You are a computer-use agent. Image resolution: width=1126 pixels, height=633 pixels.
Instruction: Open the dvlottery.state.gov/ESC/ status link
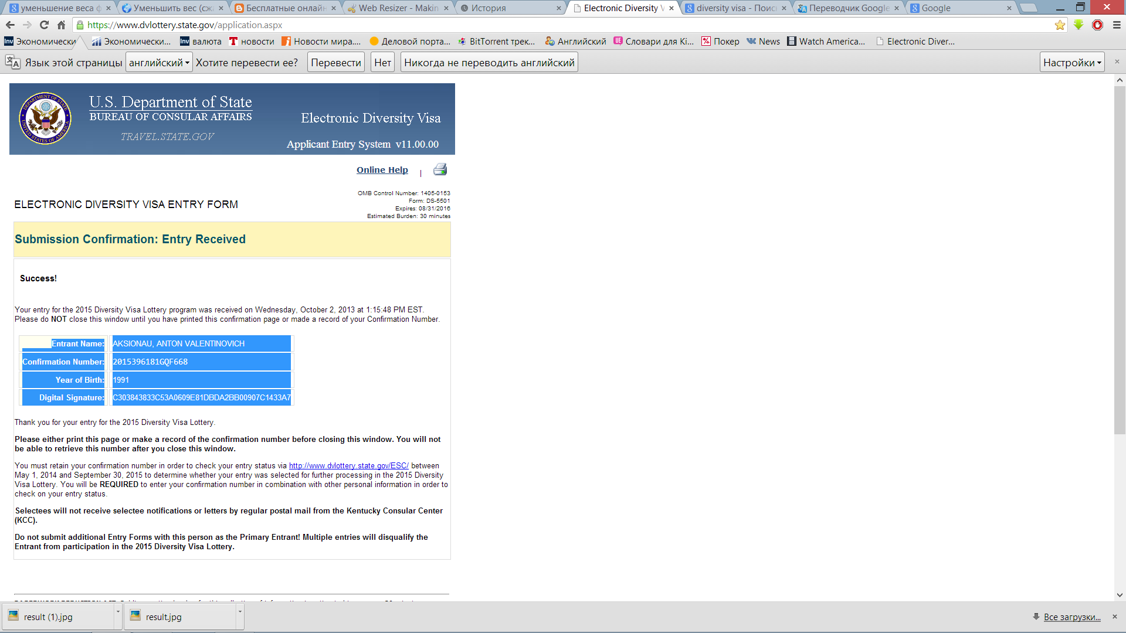(349, 466)
